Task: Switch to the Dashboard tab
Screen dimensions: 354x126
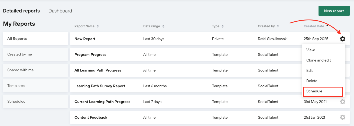Action: point(60,11)
